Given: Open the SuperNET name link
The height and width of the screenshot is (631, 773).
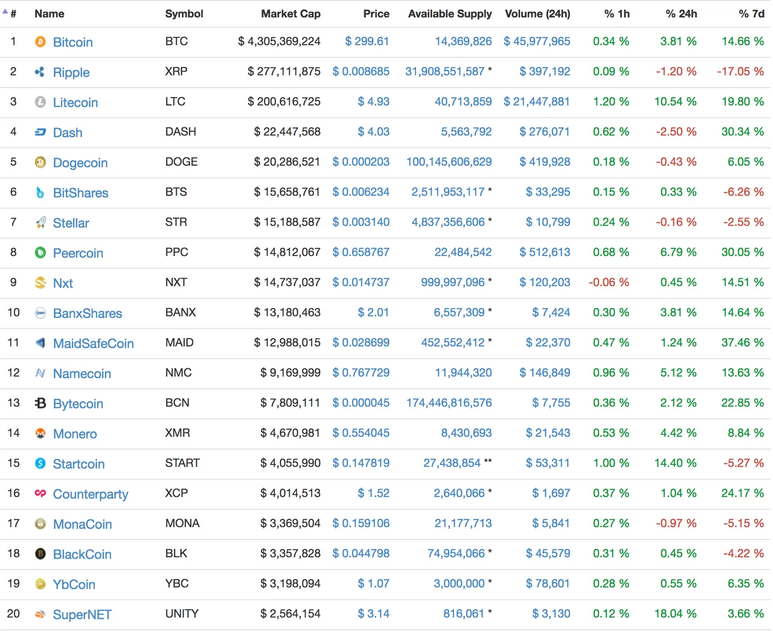Looking at the screenshot, I should 82,615.
